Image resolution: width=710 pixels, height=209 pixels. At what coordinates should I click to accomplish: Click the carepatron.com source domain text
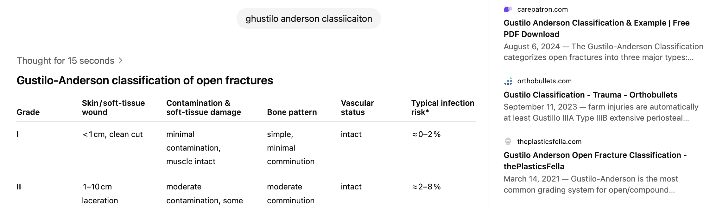pyautogui.click(x=542, y=9)
